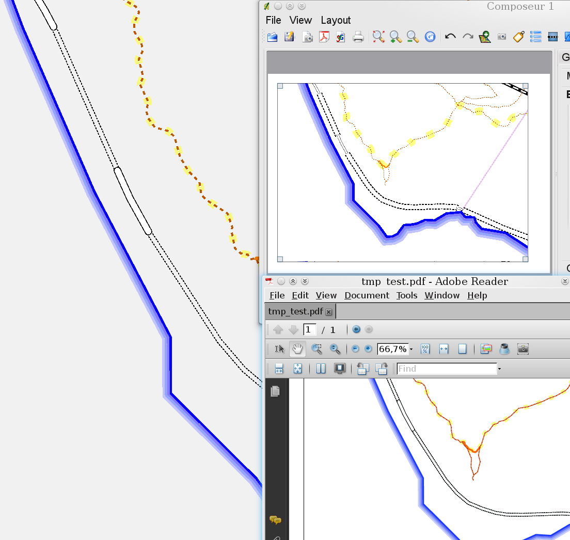Close the tmp_test.pdf tab
This screenshot has width=570, height=540.
coord(328,312)
